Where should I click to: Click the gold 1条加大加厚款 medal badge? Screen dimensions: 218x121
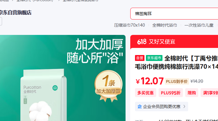108,85
